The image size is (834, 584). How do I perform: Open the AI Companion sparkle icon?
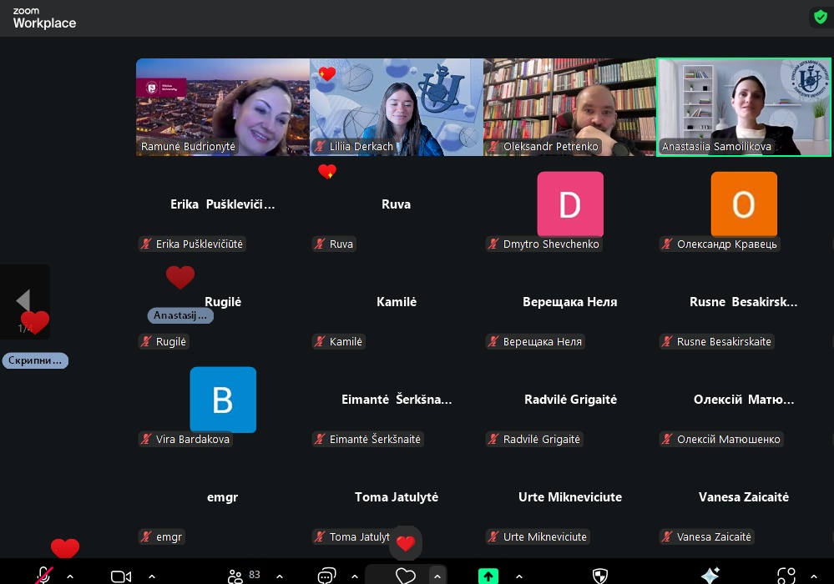710,576
